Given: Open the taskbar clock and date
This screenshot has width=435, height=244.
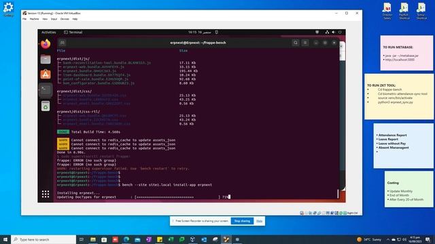Looking at the screenshot, I should [415, 239].
